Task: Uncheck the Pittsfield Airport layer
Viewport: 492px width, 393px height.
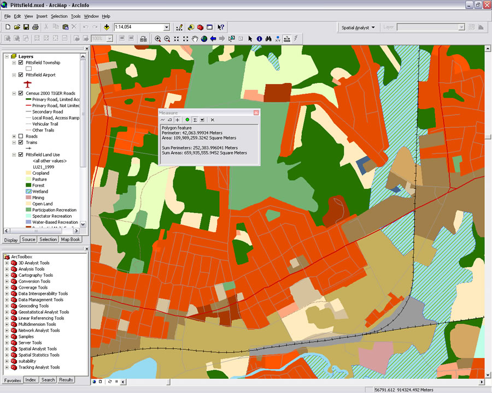Action: 21,75
